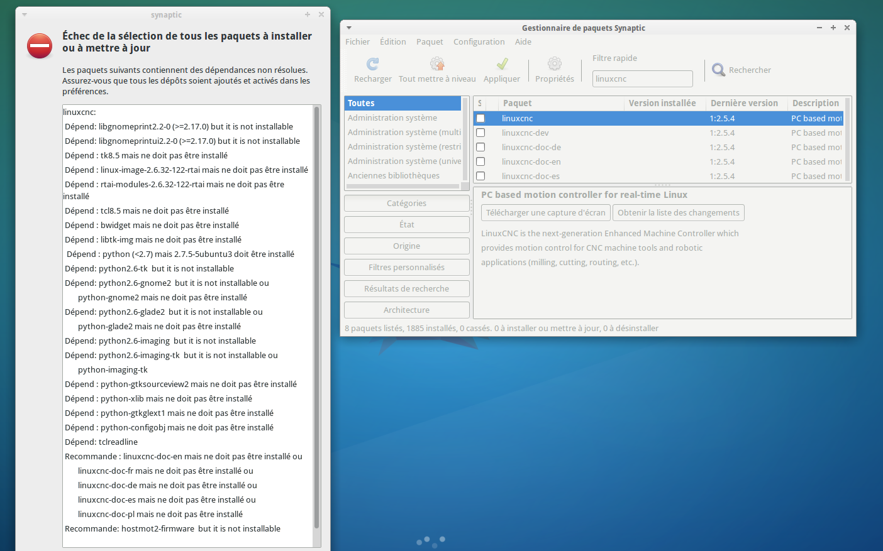Click the hostmot2-firmware recommendation line
The width and height of the screenshot is (883, 551).
pyautogui.click(x=173, y=528)
